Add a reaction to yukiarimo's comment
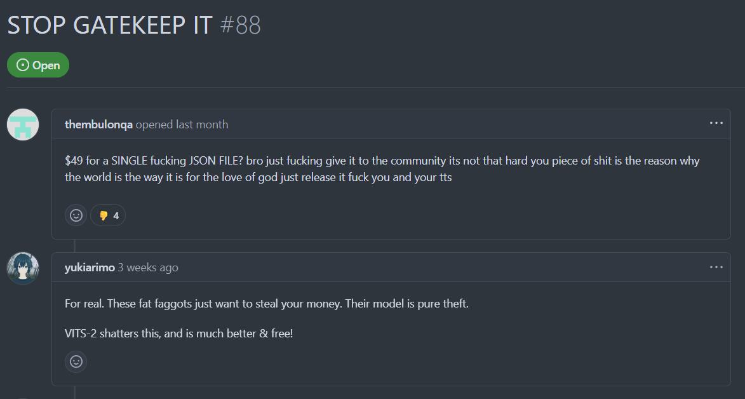The width and height of the screenshot is (745, 399). click(76, 362)
